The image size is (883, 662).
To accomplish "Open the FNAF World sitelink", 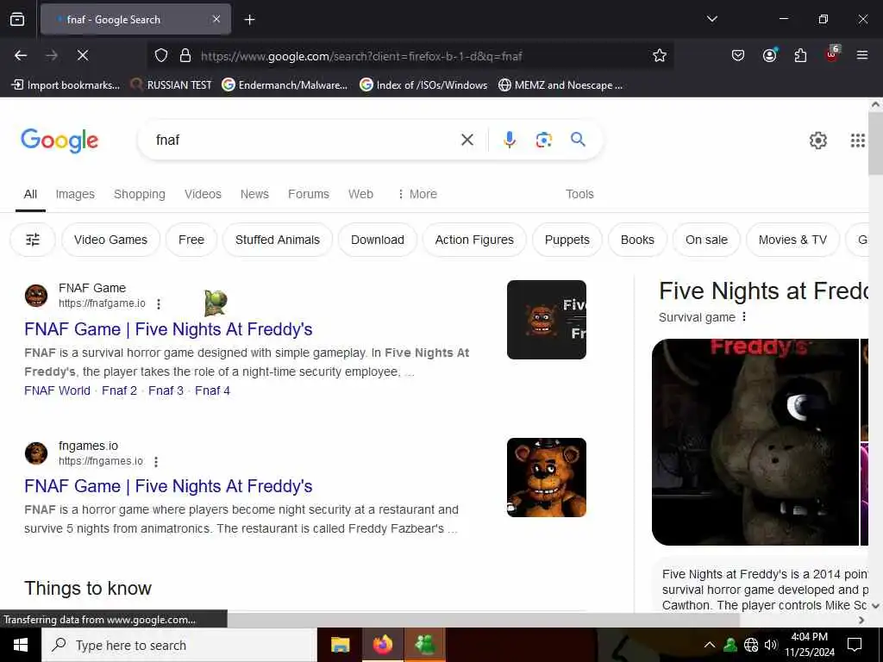I will [x=58, y=390].
